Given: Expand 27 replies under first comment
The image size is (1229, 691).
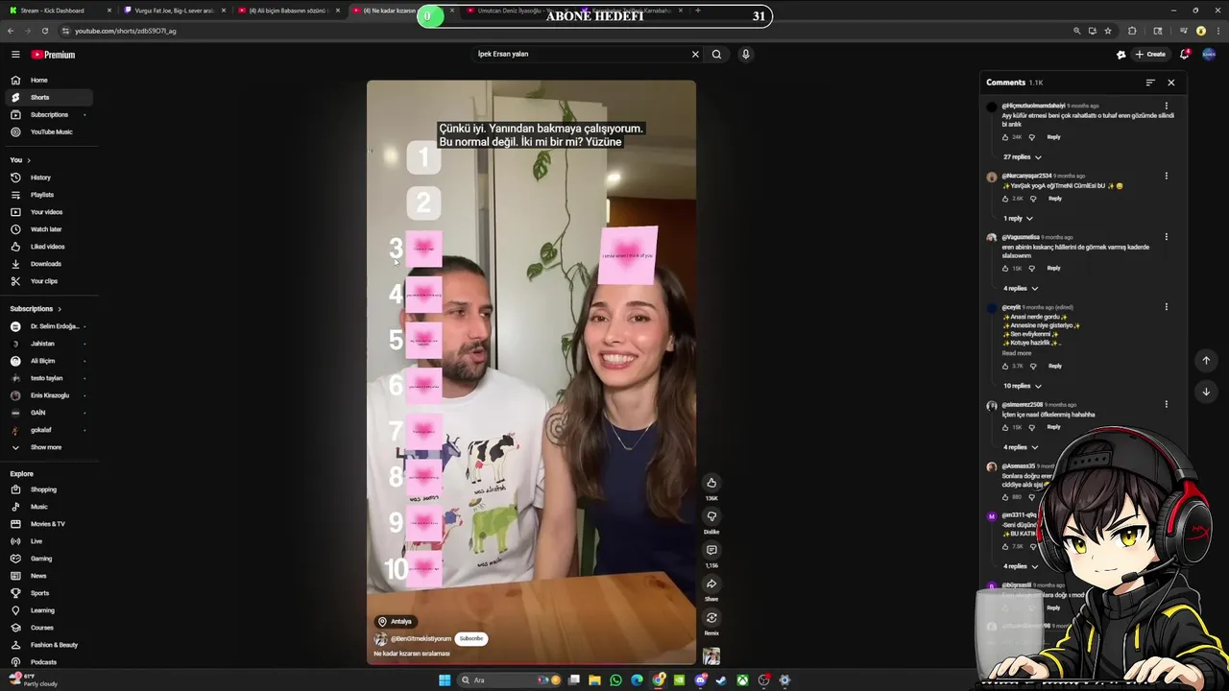Looking at the screenshot, I should 1023,157.
